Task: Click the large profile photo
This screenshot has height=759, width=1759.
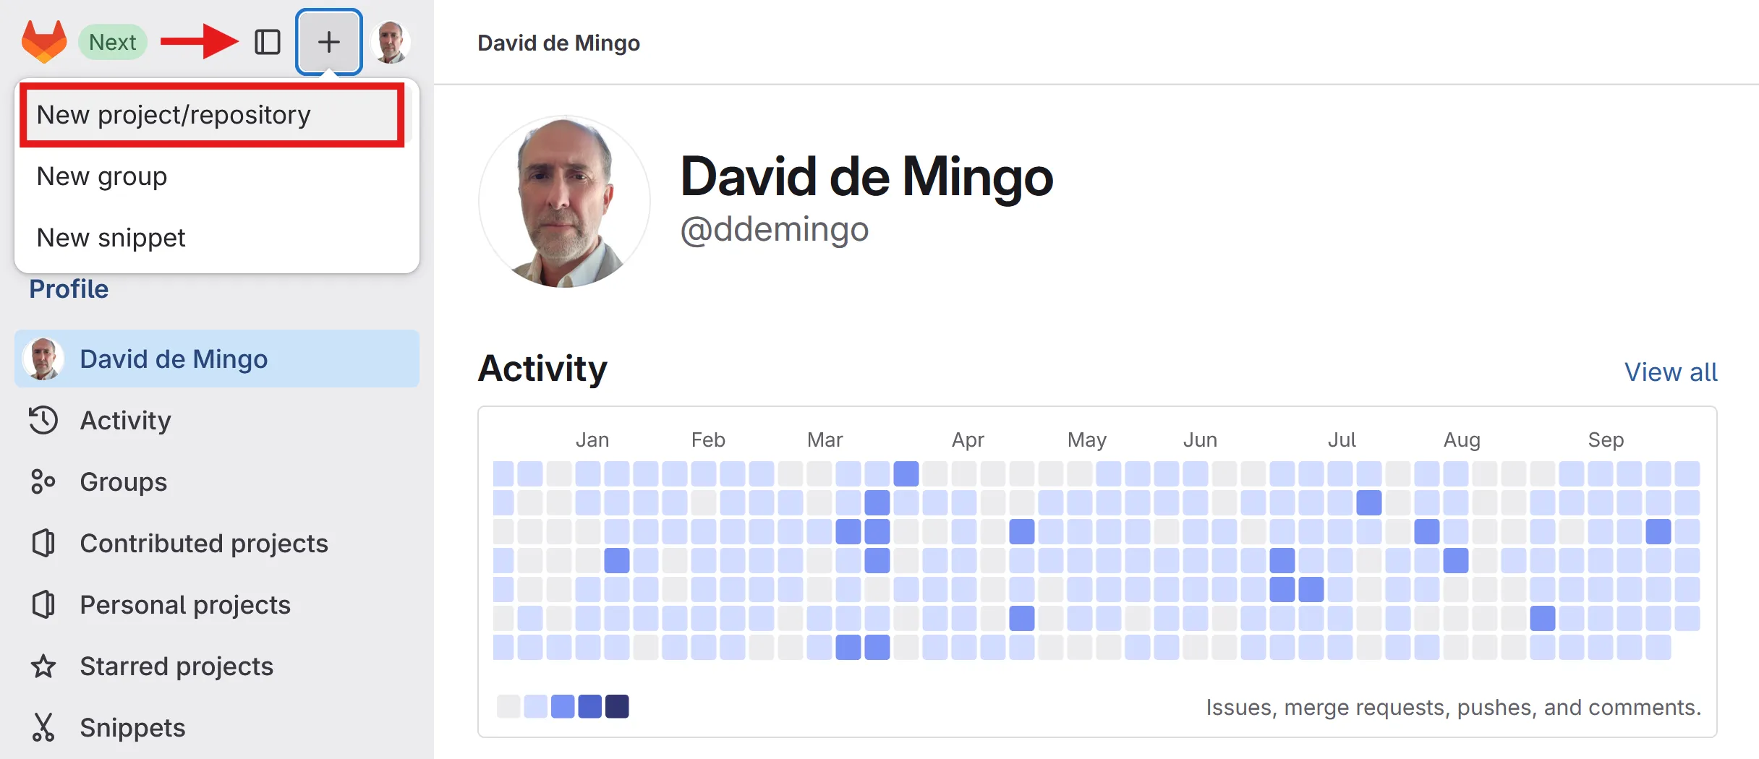Action: tap(564, 202)
